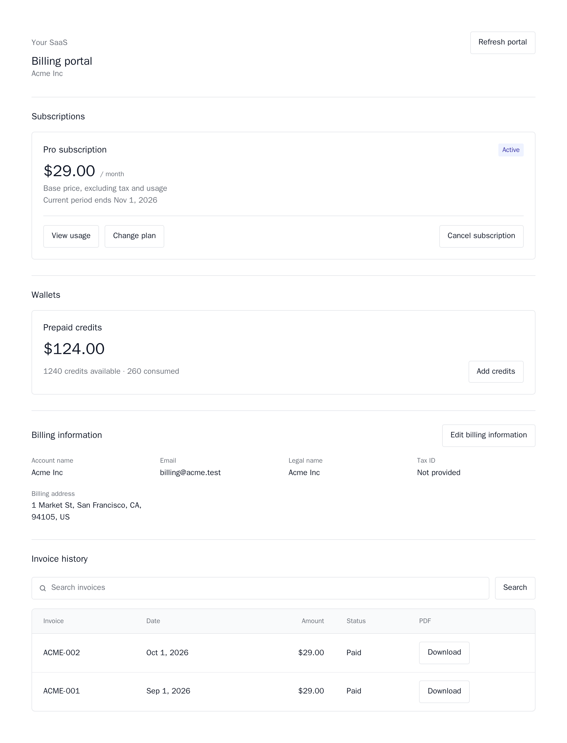
Task: Click the Date column header
Action: tap(153, 621)
